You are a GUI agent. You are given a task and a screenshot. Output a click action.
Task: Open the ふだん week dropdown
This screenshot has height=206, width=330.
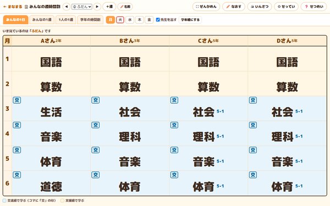[81, 7]
